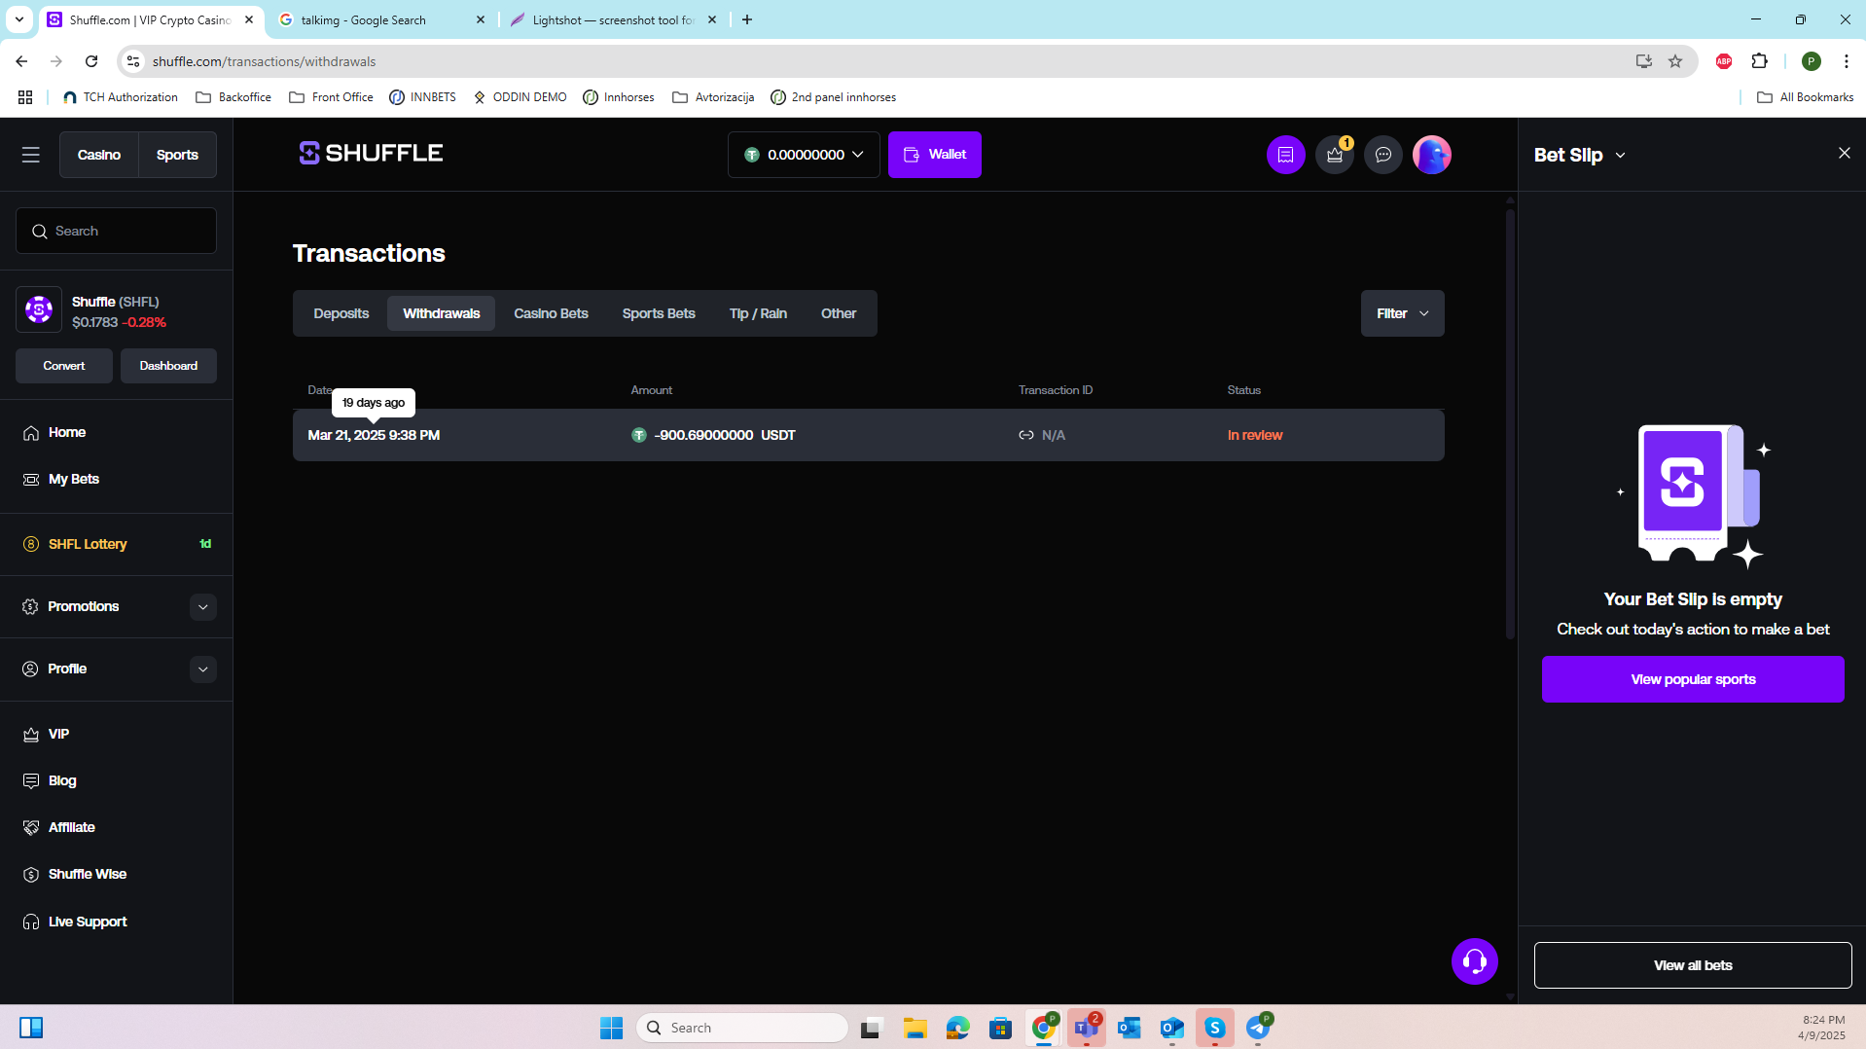Reload the page
This screenshot has height=1049, width=1866.
click(x=91, y=61)
